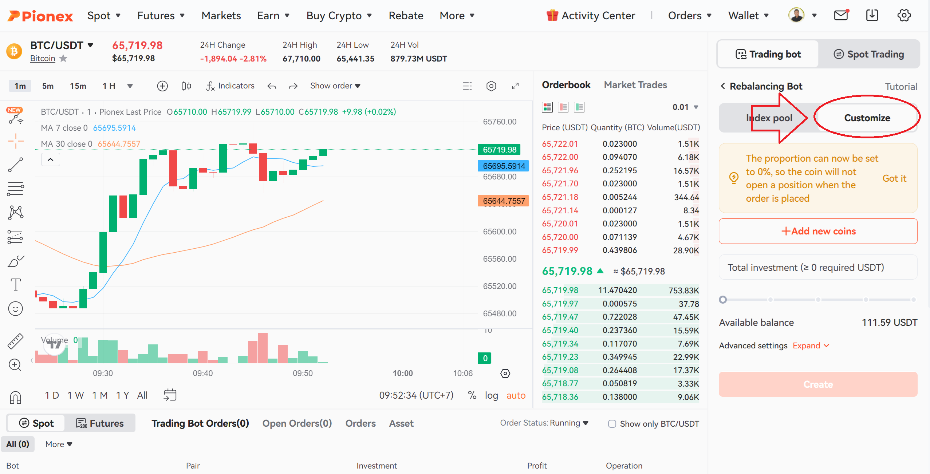Redo chart action arrow
The width and height of the screenshot is (930, 474).
(293, 86)
